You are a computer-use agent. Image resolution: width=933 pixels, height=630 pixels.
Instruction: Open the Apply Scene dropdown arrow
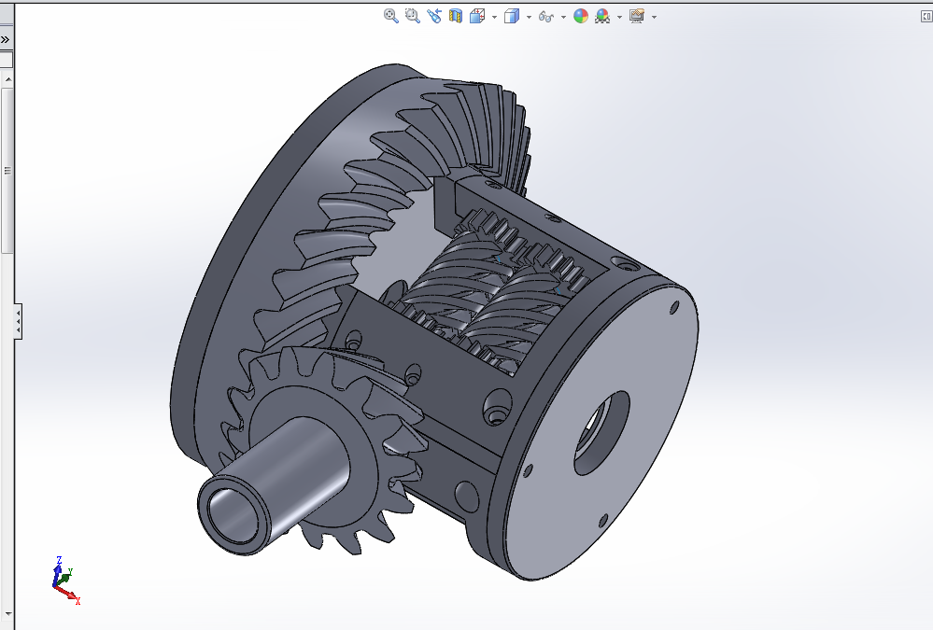point(619,17)
